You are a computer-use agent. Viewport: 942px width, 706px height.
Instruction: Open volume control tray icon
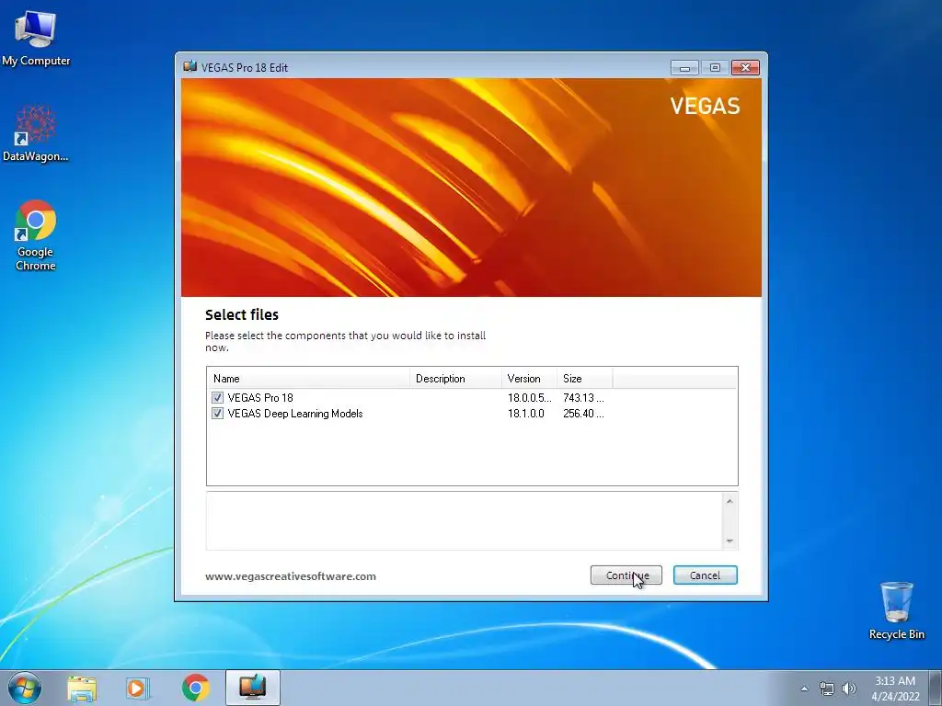(849, 689)
